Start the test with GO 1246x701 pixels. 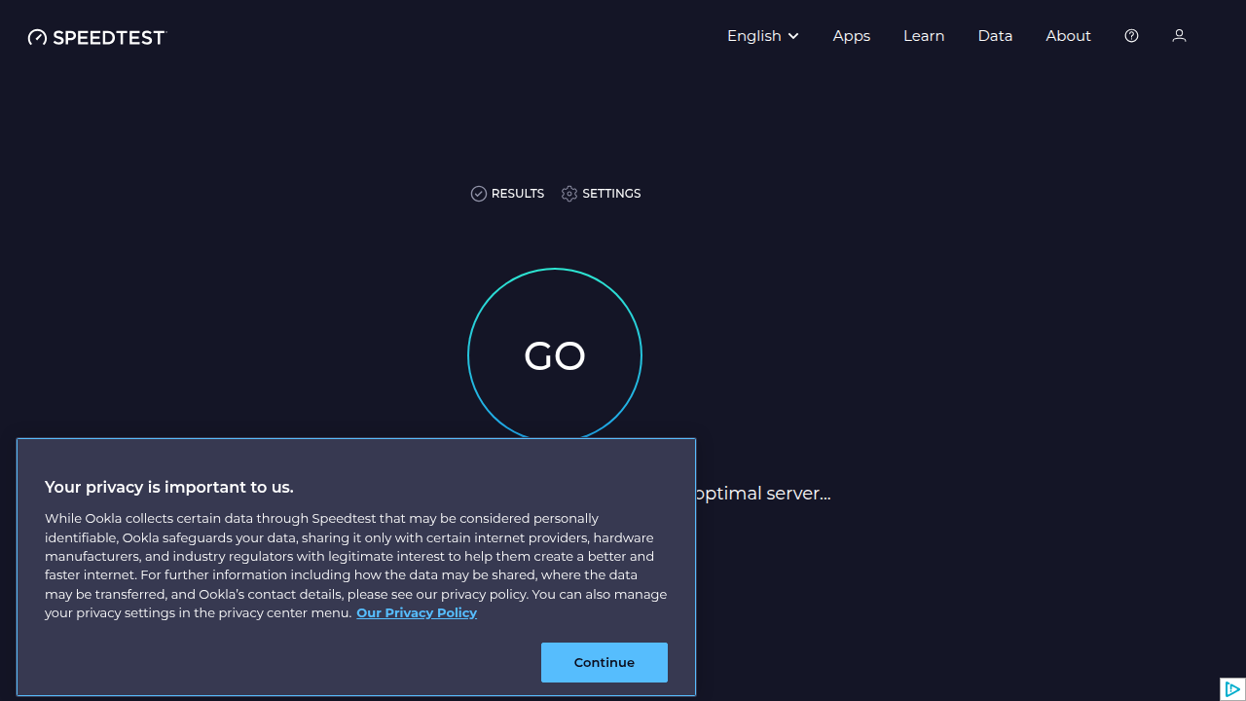(x=555, y=355)
